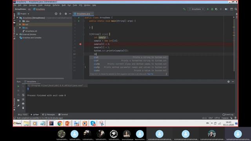
Task: Toggle the Structure tool window via the left-edge stripe
Action: click(14, 33)
